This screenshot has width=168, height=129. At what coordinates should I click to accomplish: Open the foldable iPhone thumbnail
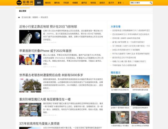click(30, 60)
